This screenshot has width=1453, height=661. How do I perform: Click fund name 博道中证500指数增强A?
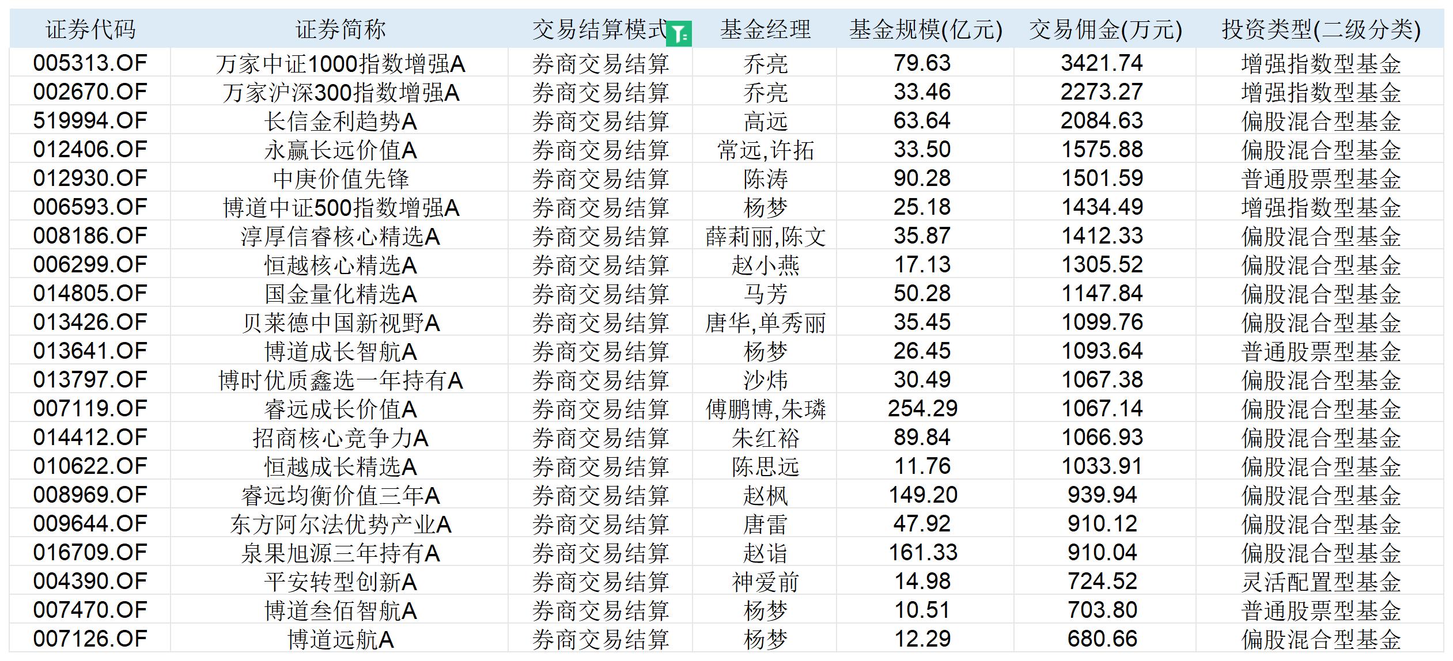(340, 207)
